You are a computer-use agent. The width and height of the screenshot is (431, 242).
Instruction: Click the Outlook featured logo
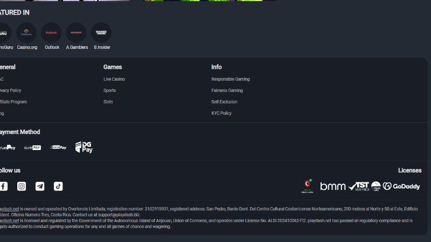point(51,33)
